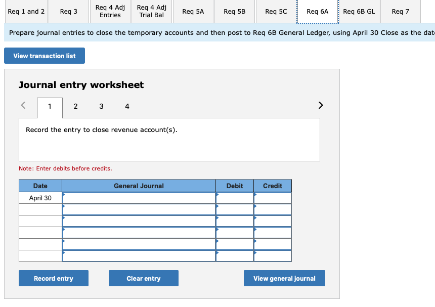
Task: Open General Journal account dropdown in fifth row
Action: coord(139,245)
